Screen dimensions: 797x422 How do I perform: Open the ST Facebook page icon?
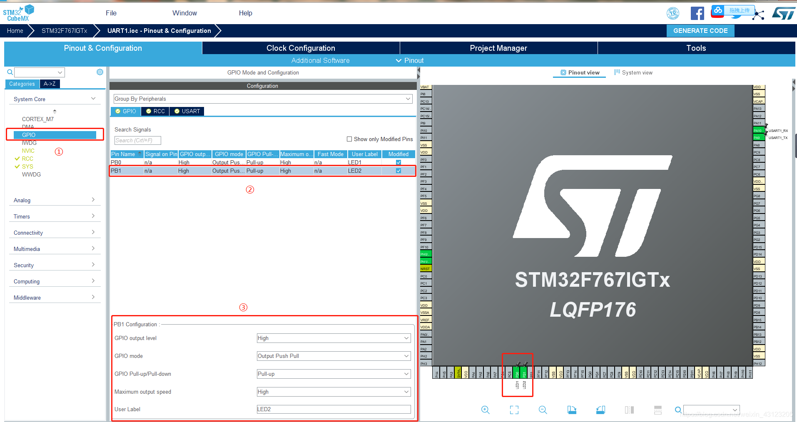[697, 13]
